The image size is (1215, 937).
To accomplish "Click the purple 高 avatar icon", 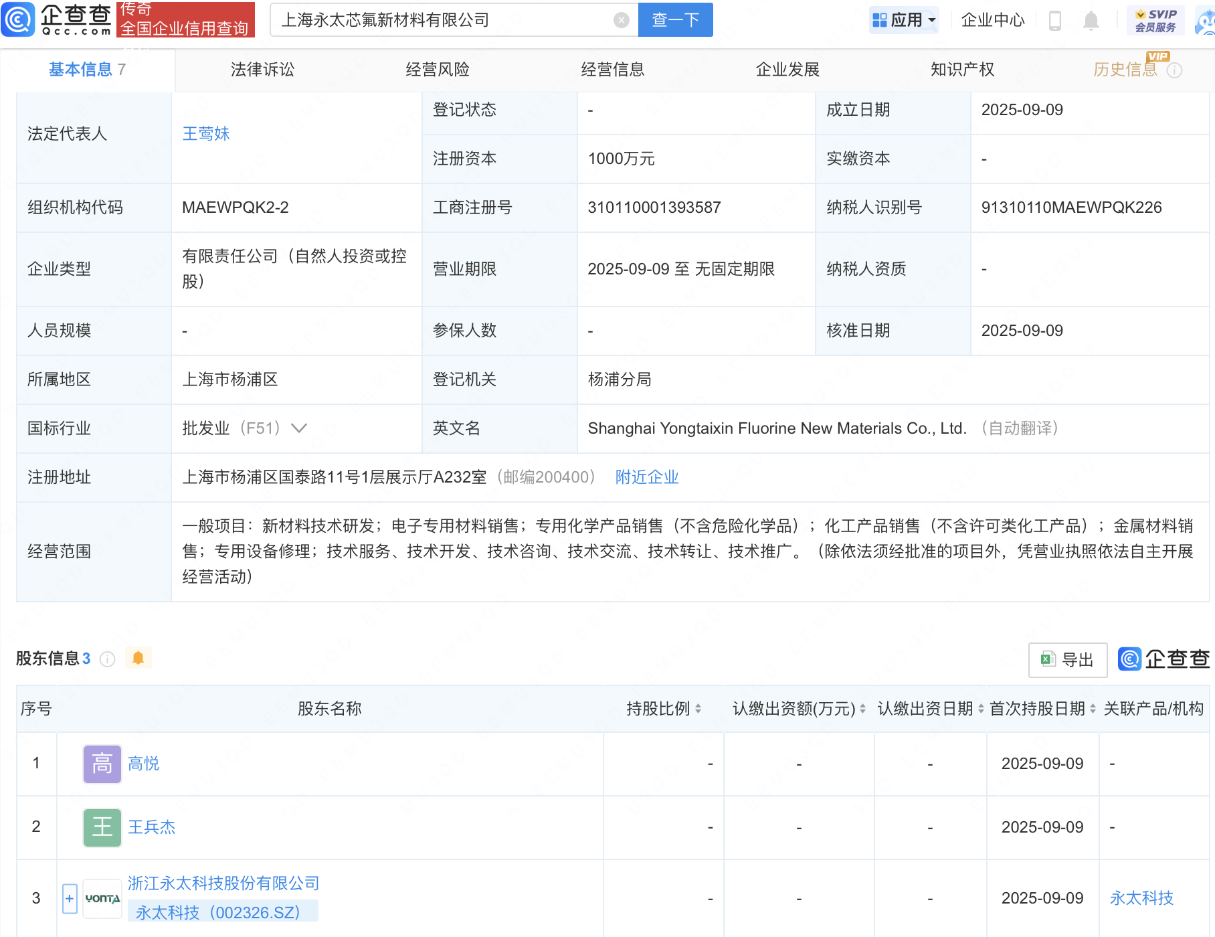I will (x=102, y=764).
